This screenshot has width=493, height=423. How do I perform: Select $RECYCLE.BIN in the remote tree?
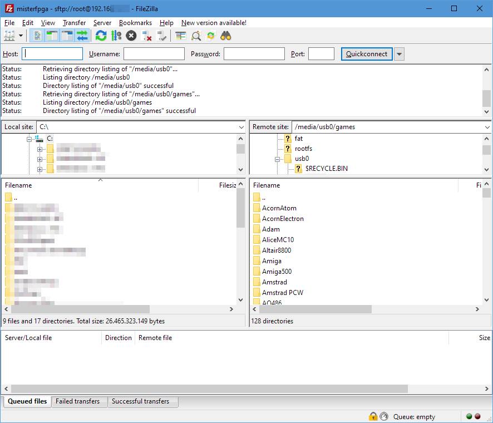327,169
